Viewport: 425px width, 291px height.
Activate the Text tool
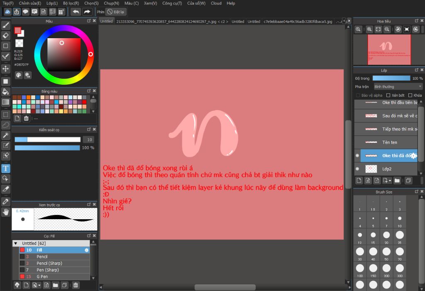(6, 169)
